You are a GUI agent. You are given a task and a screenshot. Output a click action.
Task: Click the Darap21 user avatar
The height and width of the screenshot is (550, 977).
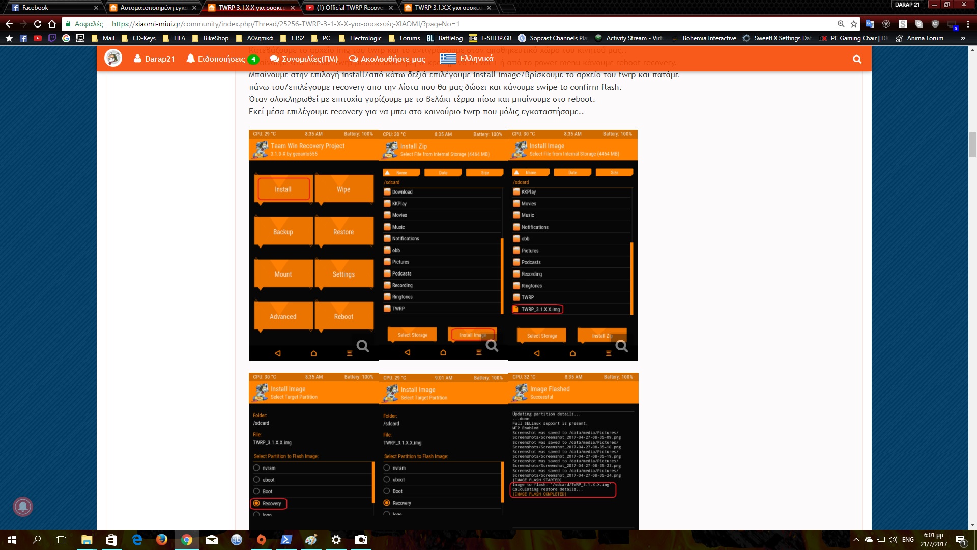point(113,58)
